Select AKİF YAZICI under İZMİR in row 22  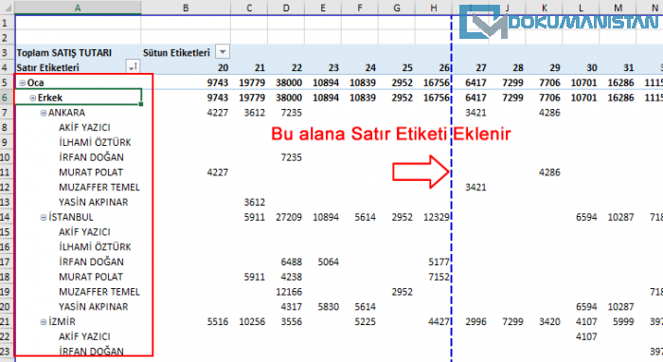84,336
